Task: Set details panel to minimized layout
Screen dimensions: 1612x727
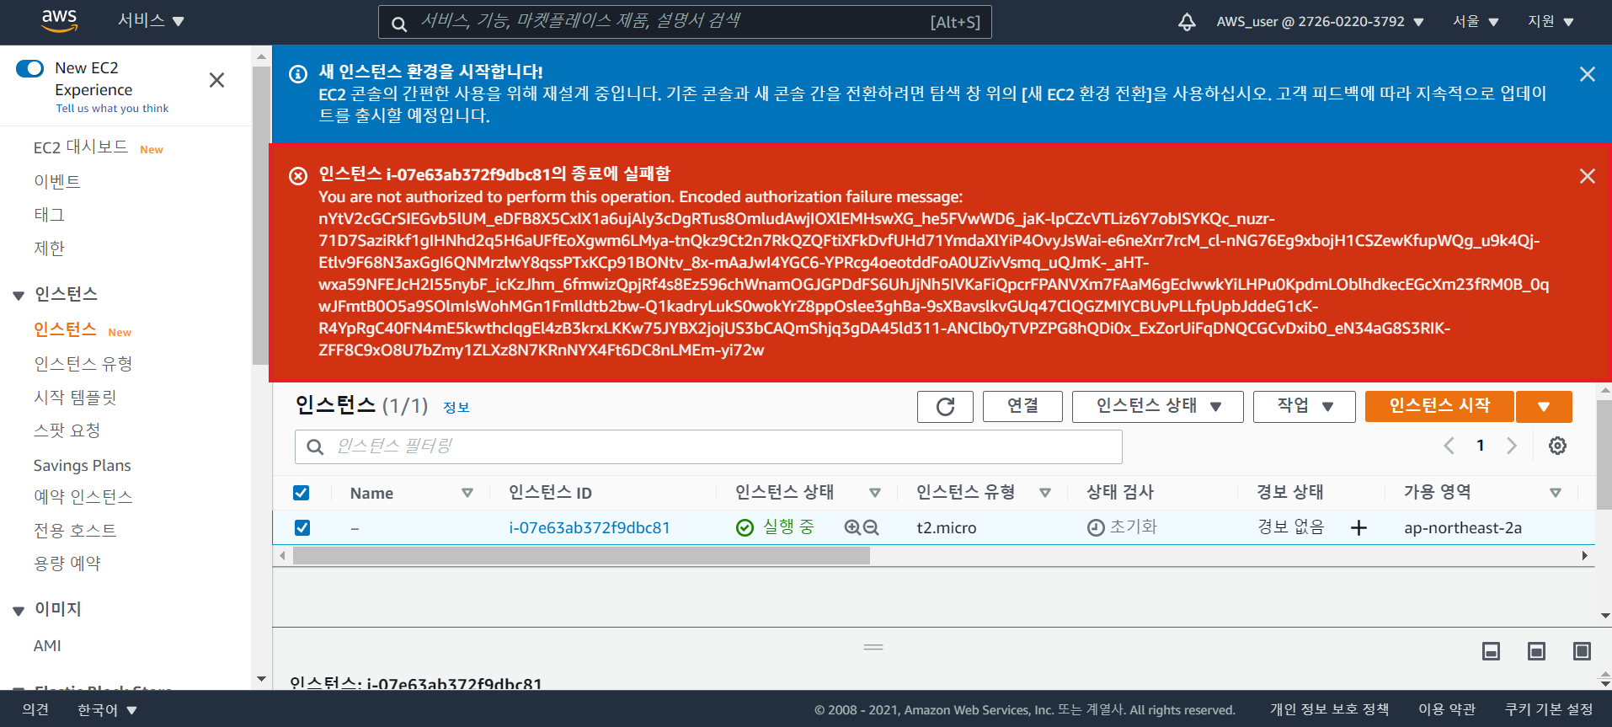Action: click(1491, 651)
